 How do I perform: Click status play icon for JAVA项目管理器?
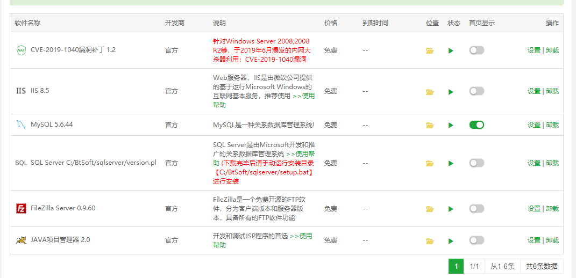pos(451,241)
